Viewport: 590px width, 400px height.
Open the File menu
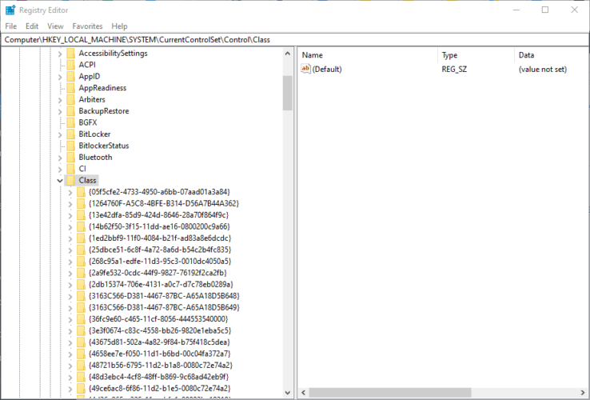(11, 26)
